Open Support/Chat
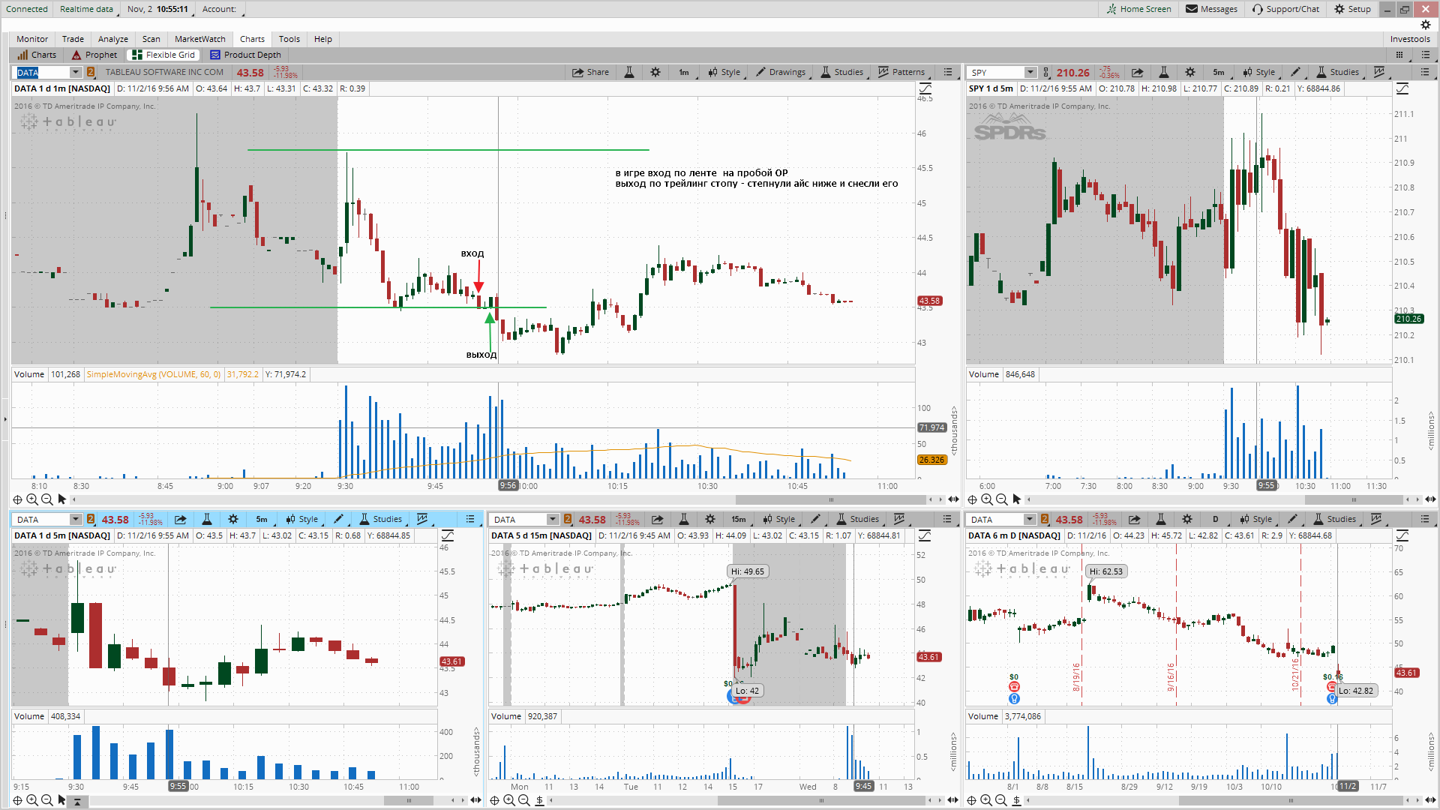Screen dimensions: 1440x810 [x=1285, y=9]
